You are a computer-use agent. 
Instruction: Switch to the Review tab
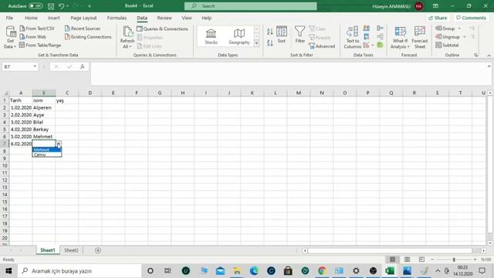tap(164, 18)
